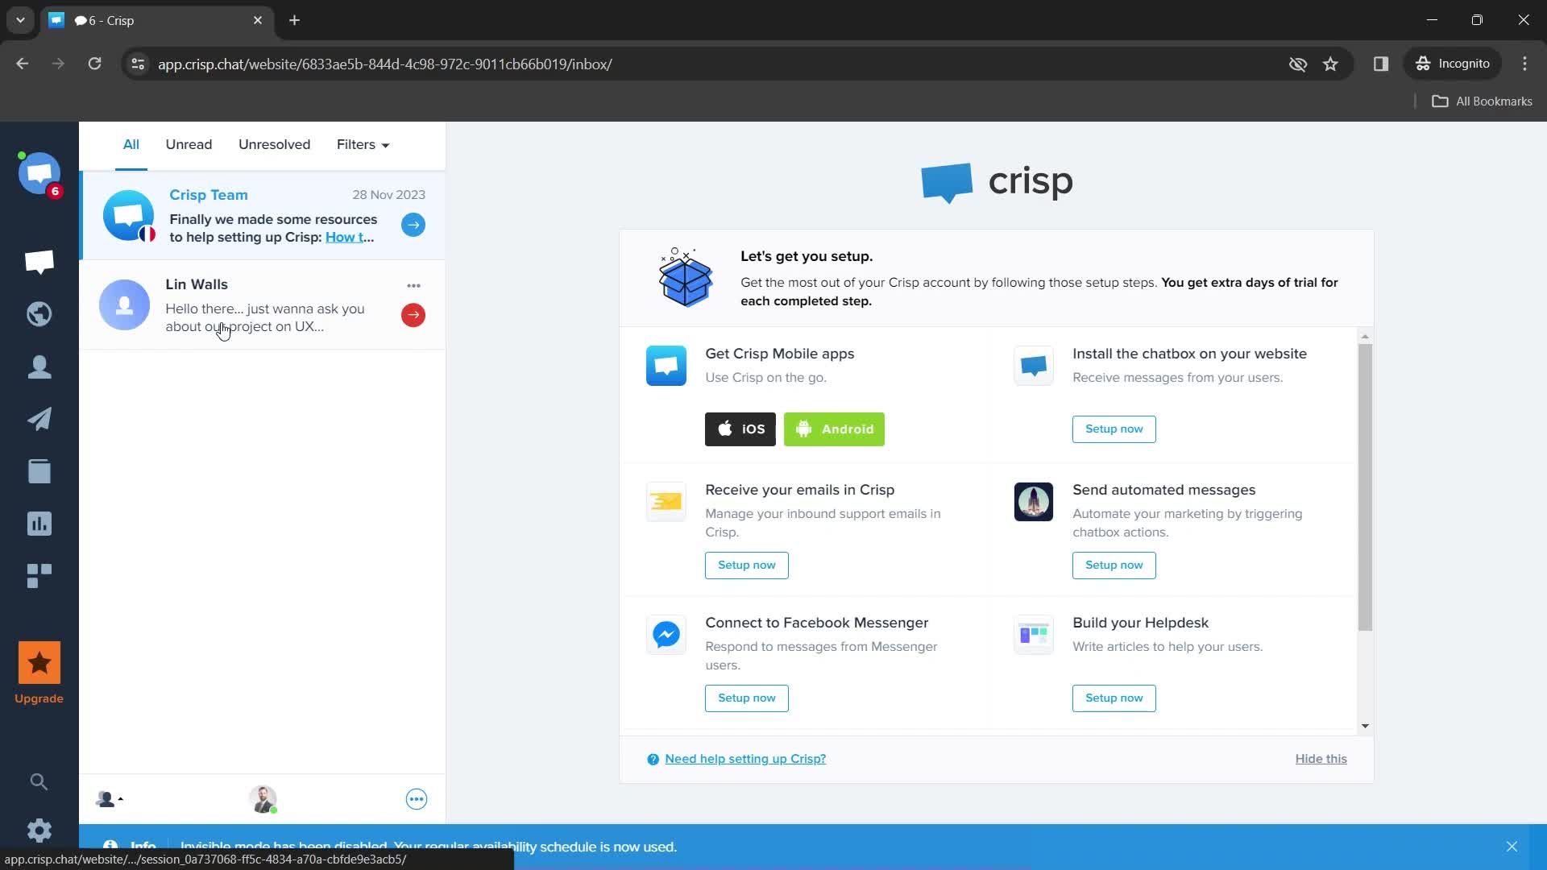
Task: Toggle agent availability status icon
Action: (x=263, y=799)
